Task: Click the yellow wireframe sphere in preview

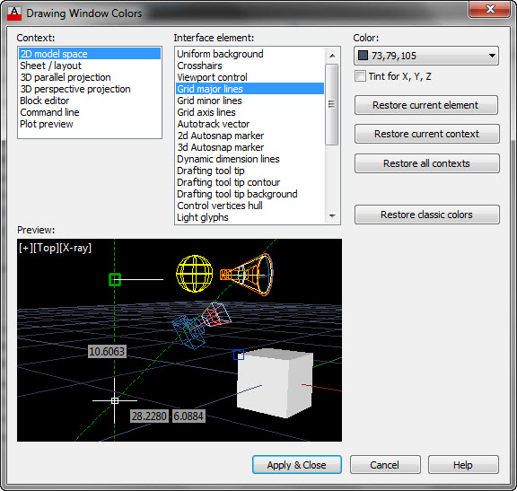Action: point(195,274)
